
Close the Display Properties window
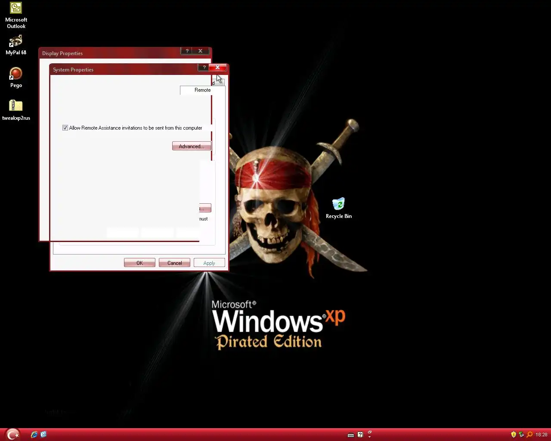pos(200,51)
